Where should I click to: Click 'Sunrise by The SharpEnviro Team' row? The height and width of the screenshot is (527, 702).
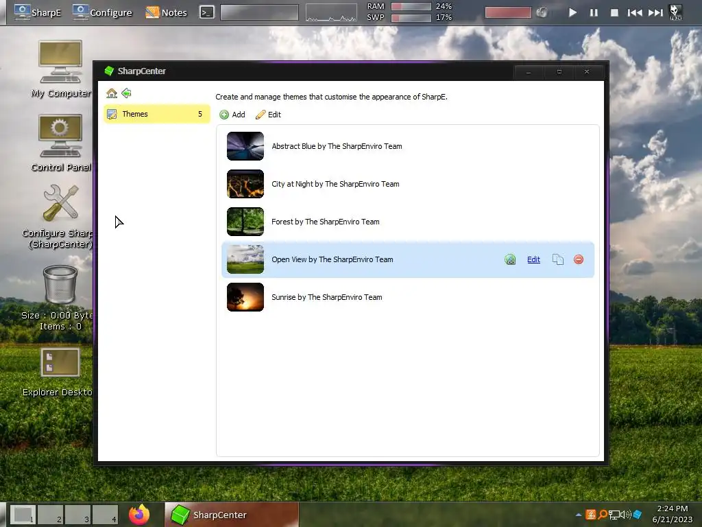pos(408,297)
